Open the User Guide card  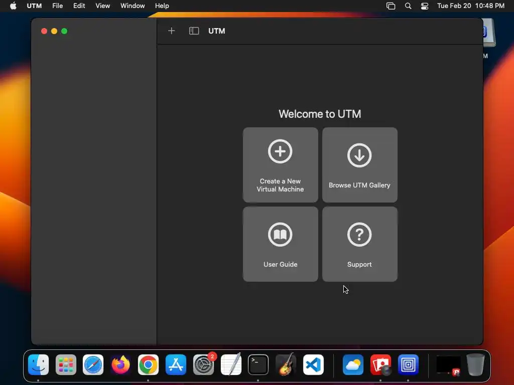(280, 244)
